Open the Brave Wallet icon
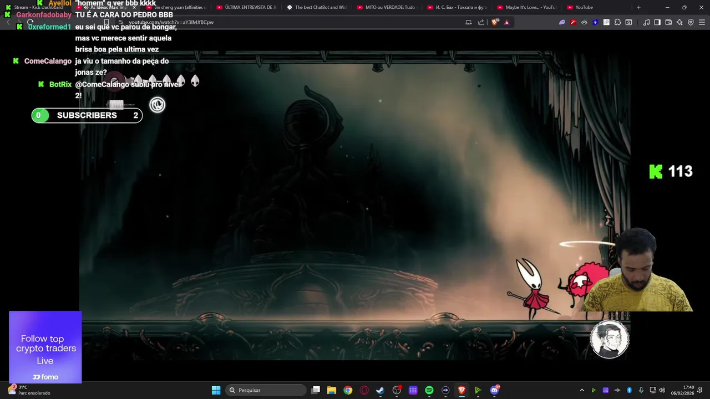The height and width of the screenshot is (399, 710). tap(668, 22)
